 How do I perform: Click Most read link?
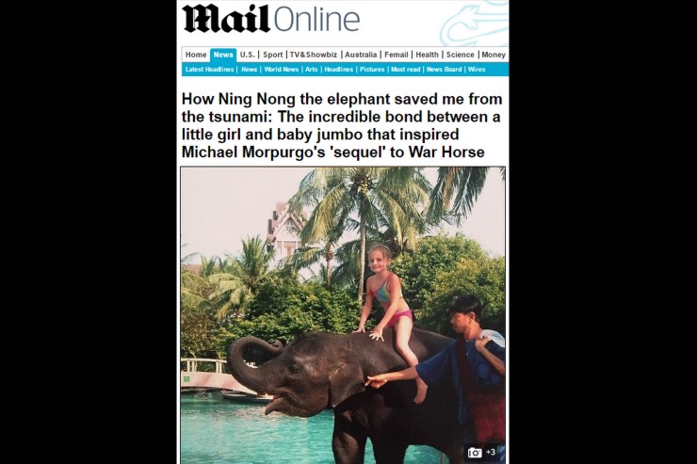[x=405, y=70]
